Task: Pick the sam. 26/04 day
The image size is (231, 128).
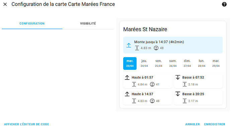Action: pyautogui.click(x=173, y=63)
